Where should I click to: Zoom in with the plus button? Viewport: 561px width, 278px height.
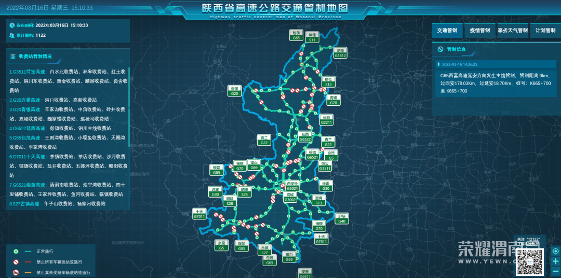pos(555,261)
